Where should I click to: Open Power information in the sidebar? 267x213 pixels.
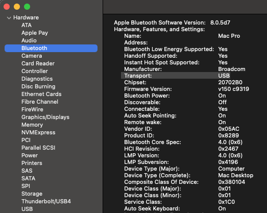coord(30,156)
